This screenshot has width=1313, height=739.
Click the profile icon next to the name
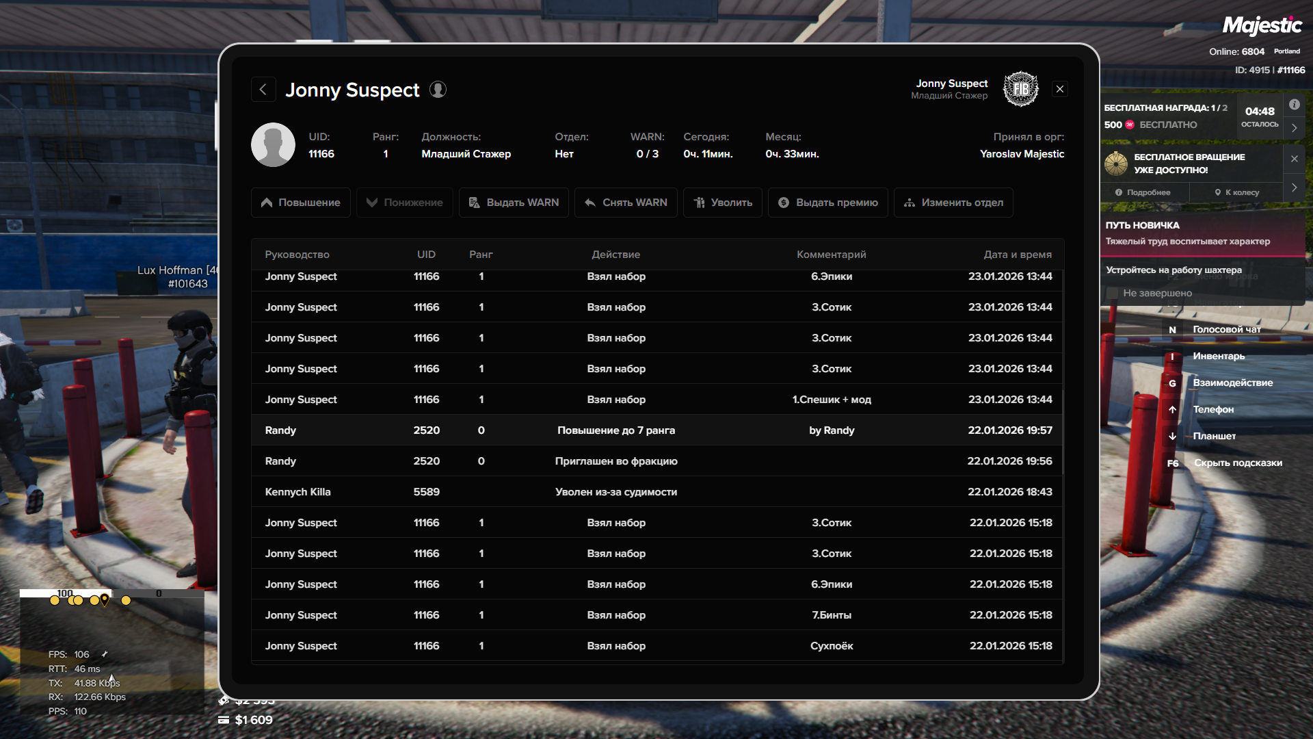[438, 90]
